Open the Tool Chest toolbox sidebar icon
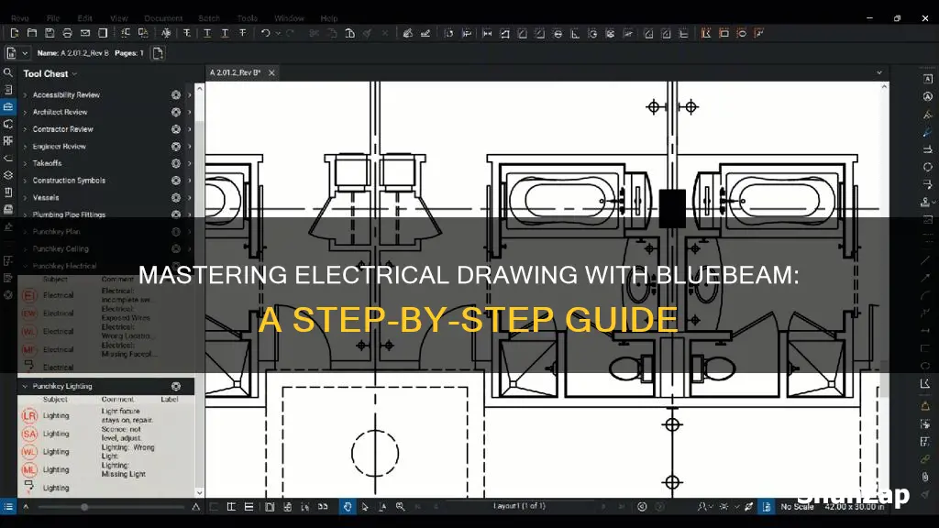 (x=7, y=106)
